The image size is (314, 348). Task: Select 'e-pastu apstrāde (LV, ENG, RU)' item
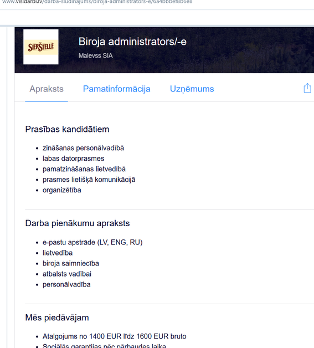pos(92,242)
